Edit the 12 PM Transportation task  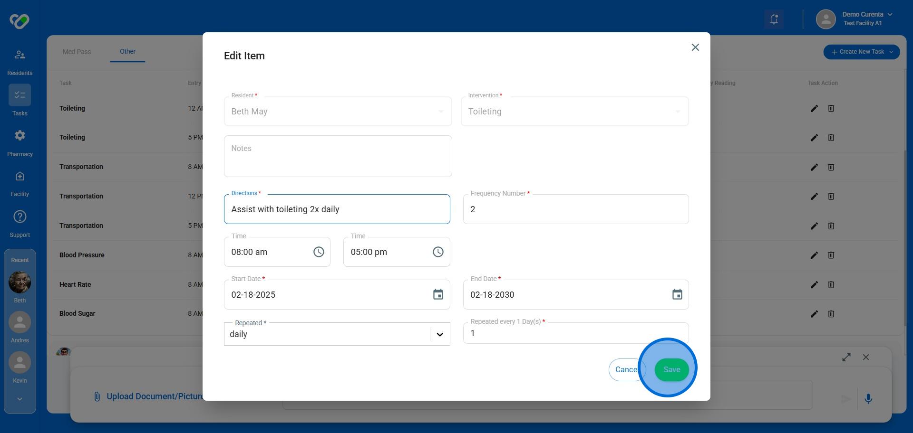814,196
